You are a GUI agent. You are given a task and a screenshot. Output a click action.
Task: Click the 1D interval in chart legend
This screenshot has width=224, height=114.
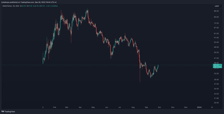pyautogui.click(x=15, y=6)
